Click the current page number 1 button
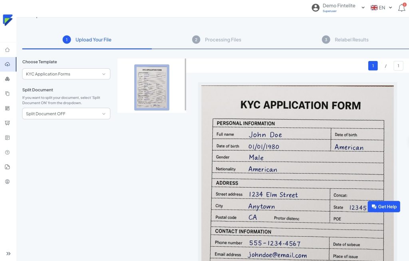 pyautogui.click(x=373, y=66)
